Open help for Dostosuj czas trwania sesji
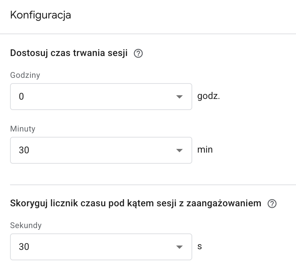 [x=138, y=53]
